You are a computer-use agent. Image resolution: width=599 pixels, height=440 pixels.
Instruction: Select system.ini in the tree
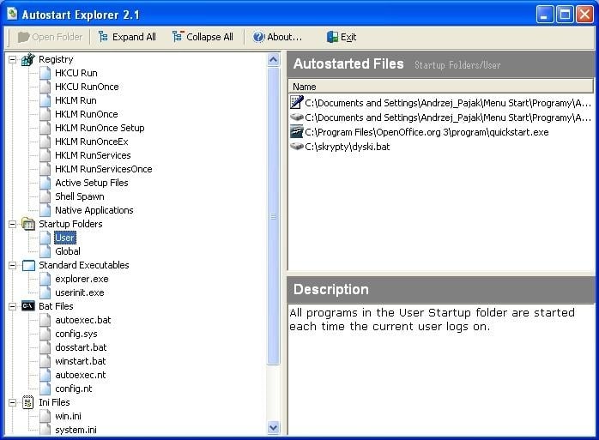76,430
